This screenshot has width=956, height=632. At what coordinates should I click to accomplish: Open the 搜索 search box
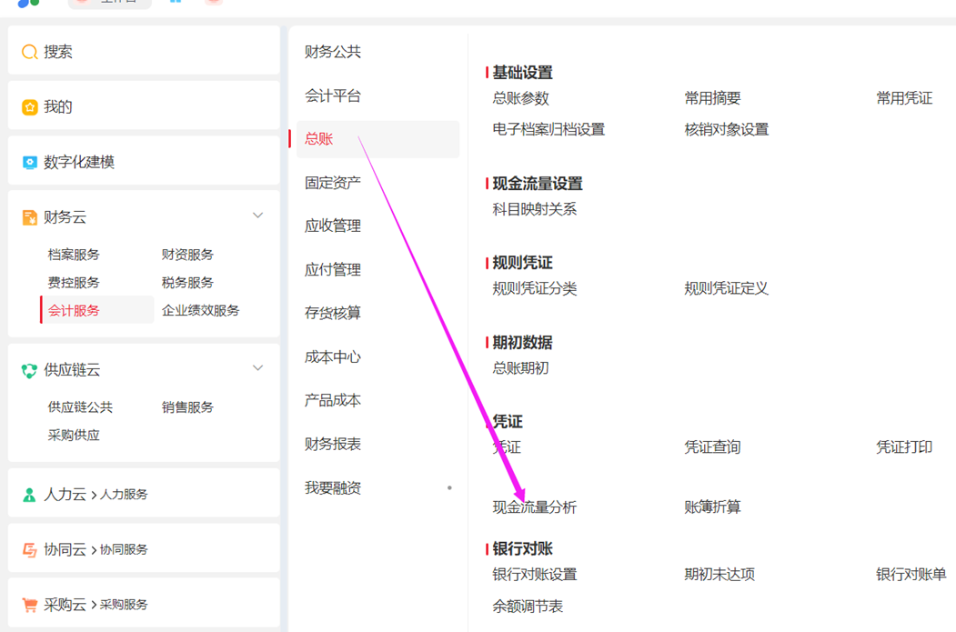coord(144,51)
